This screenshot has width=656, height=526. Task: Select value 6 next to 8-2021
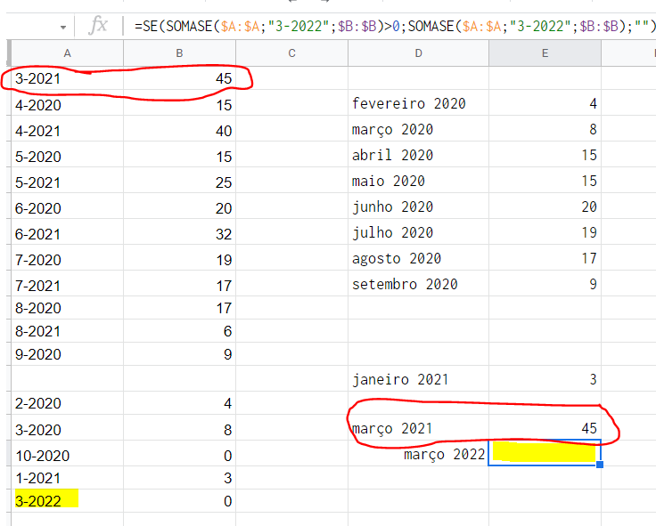tap(179, 331)
